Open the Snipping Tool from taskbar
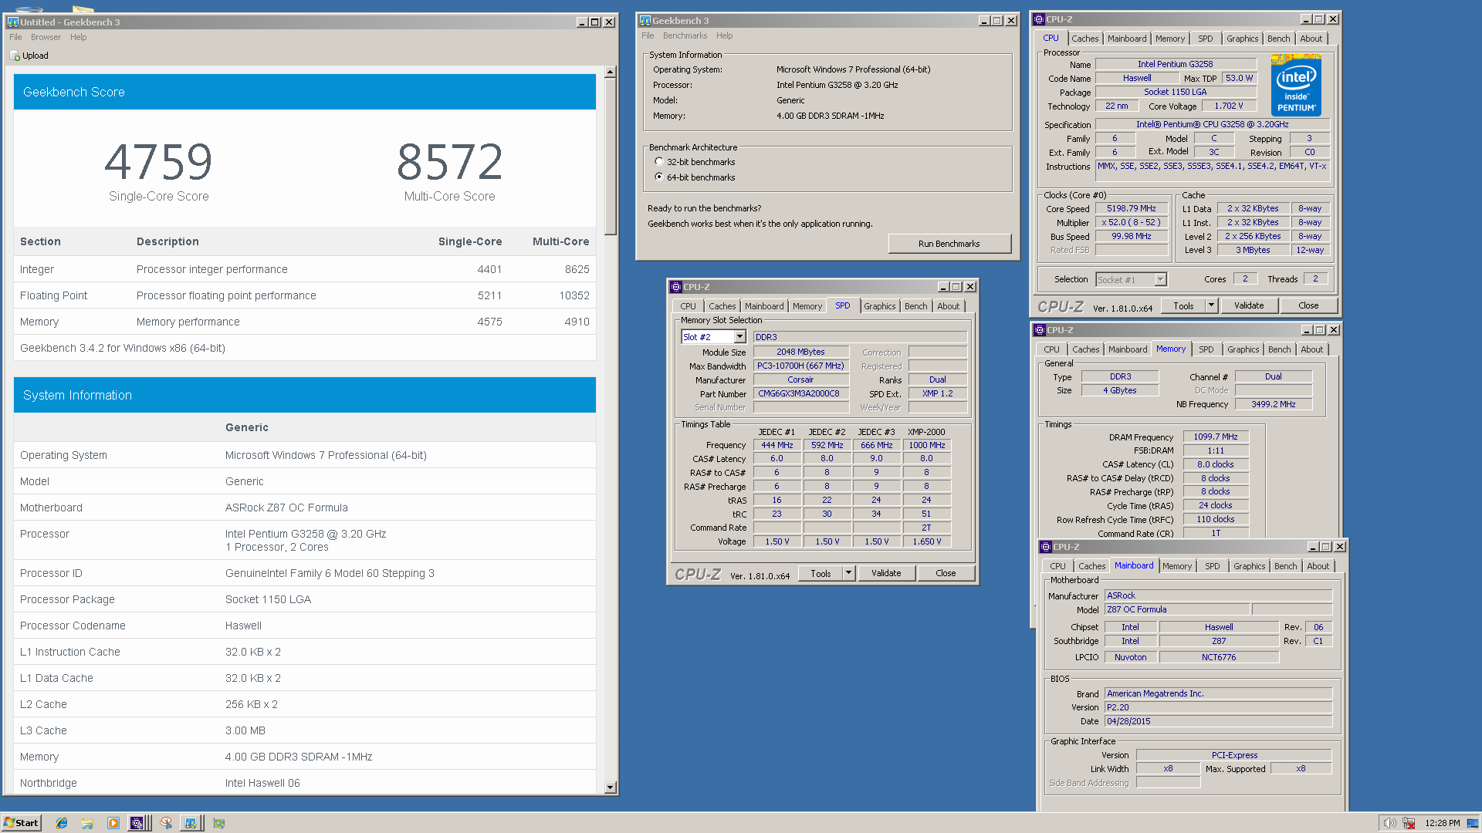The width and height of the screenshot is (1482, 833). [166, 823]
